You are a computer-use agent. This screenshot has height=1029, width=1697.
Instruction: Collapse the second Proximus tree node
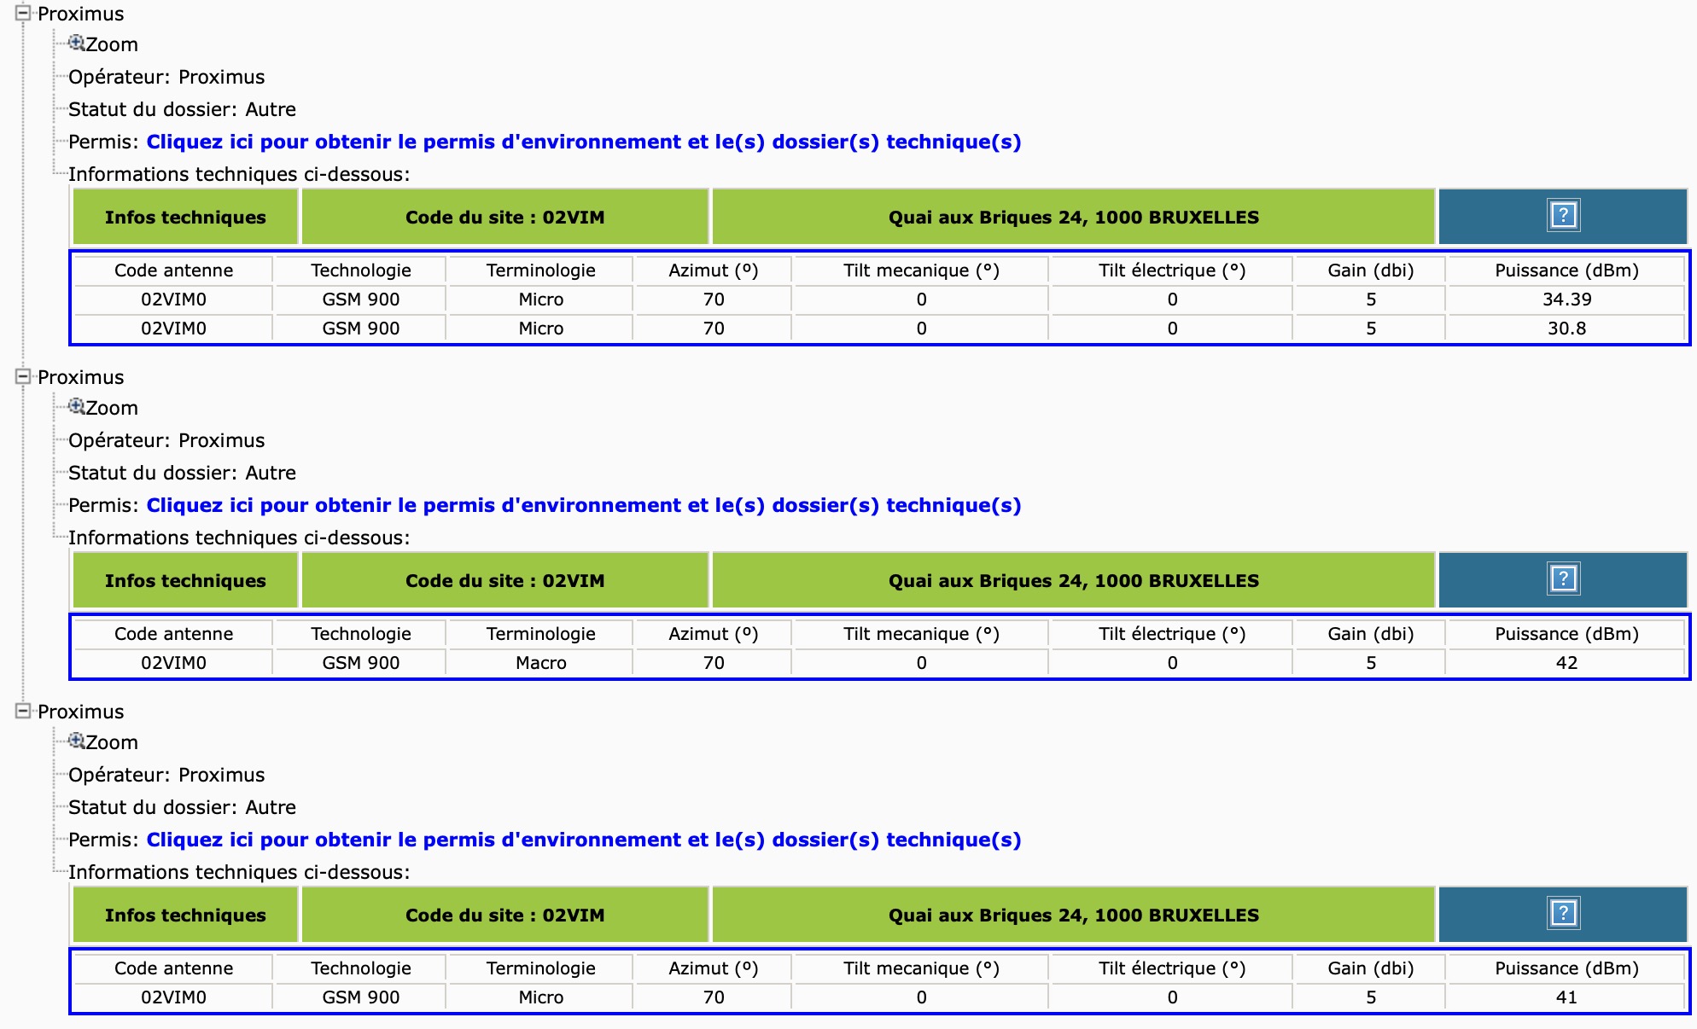(23, 376)
